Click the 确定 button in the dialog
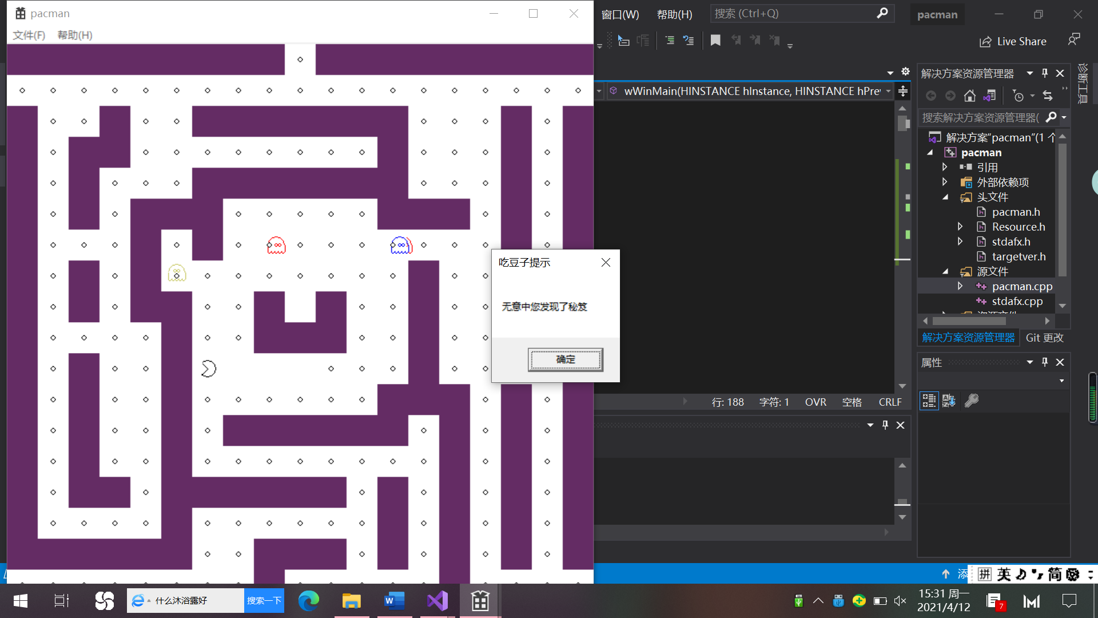This screenshot has width=1098, height=618. 565,359
